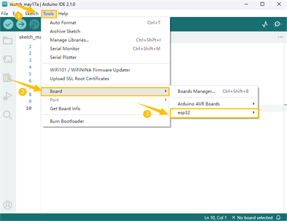Select the sketch_ma editor tab

click(x=30, y=37)
